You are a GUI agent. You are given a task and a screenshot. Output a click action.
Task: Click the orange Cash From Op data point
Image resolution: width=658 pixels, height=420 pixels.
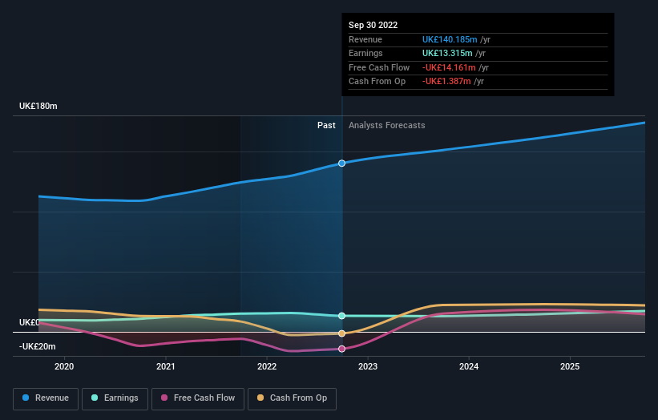click(x=341, y=333)
